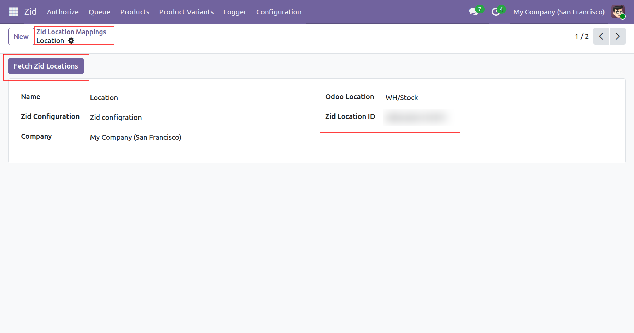
Task: Open the user avatar menu
Action: click(x=618, y=12)
